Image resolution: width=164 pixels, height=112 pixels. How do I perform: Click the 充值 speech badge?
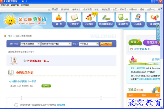click(x=95, y=14)
